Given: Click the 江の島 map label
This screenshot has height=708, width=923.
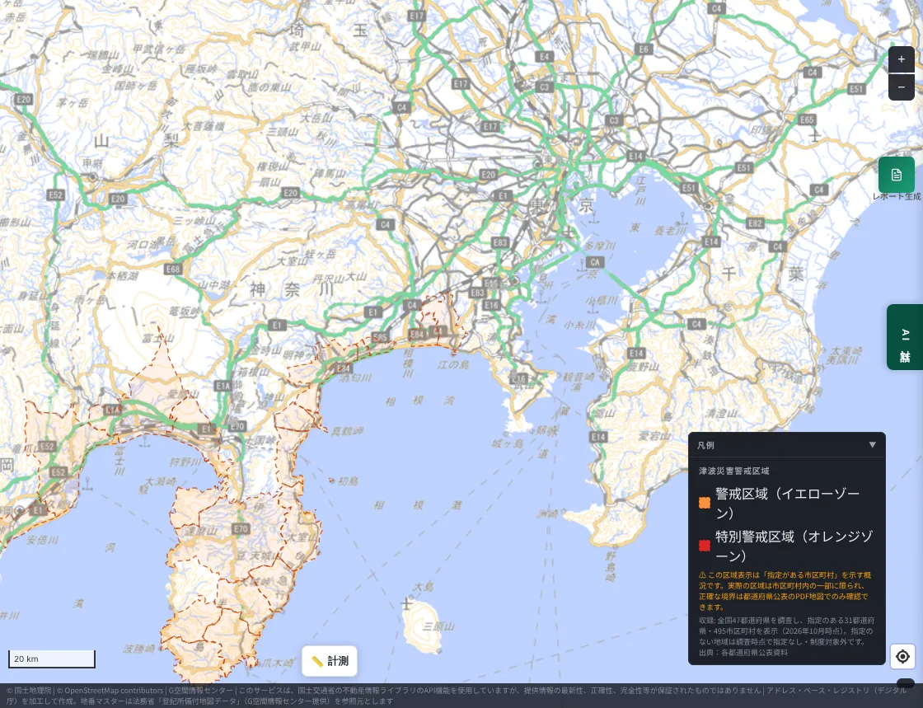Looking at the screenshot, I should coord(453,365).
